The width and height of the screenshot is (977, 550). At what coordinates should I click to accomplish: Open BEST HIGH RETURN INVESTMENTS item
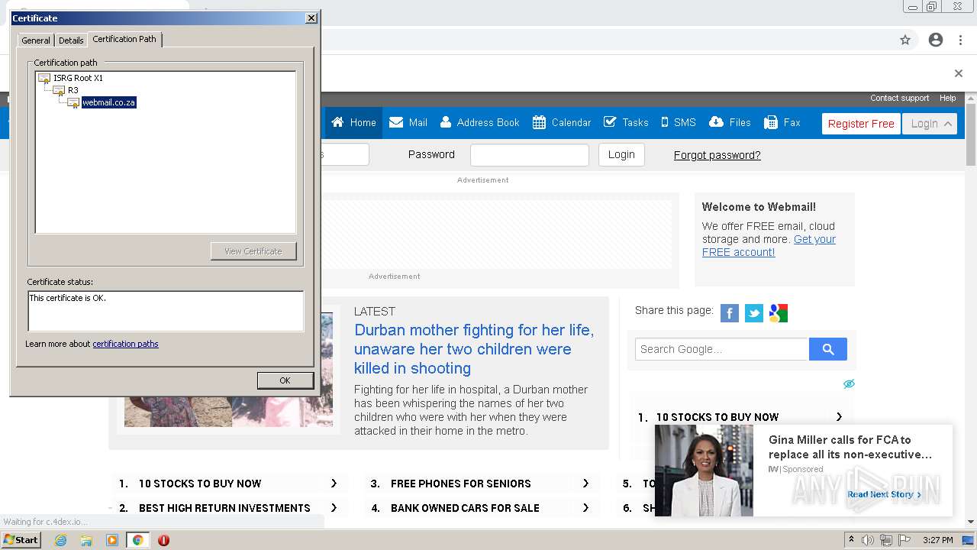(x=224, y=508)
